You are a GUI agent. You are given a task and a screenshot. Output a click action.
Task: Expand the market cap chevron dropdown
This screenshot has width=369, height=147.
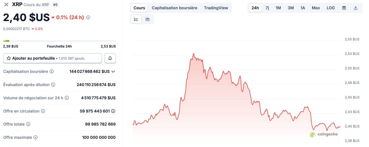[x=113, y=72]
